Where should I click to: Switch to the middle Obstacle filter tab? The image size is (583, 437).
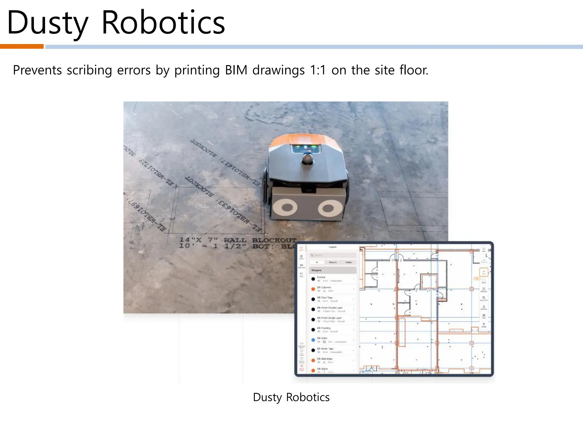pos(332,262)
